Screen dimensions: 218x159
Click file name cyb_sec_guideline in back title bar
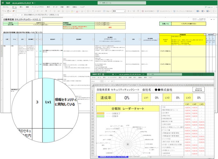(21, 3)
